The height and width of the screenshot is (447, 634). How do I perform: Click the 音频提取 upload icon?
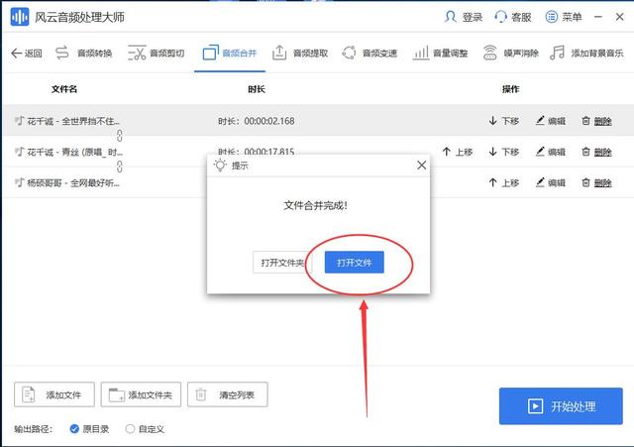pos(279,53)
